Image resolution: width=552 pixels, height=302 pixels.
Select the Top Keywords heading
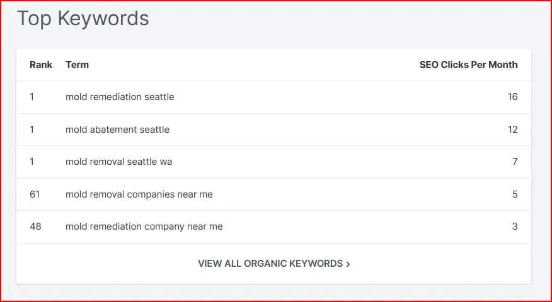(x=83, y=18)
